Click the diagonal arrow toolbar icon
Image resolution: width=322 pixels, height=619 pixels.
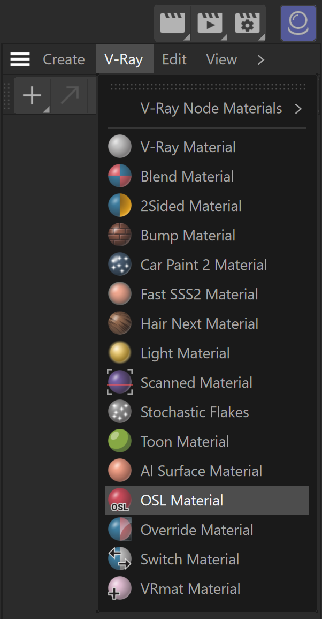click(x=70, y=96)
